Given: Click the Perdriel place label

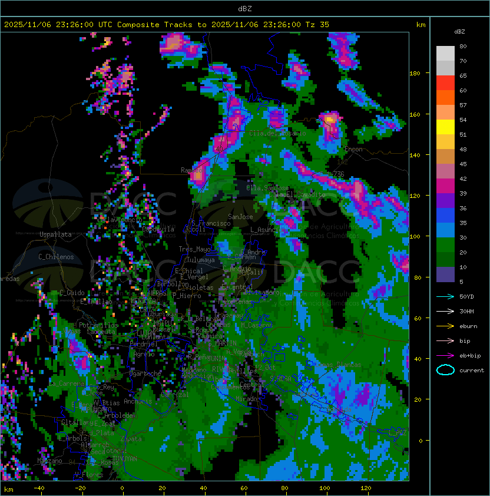Looking at the screenshot, I should click(143, 344).
